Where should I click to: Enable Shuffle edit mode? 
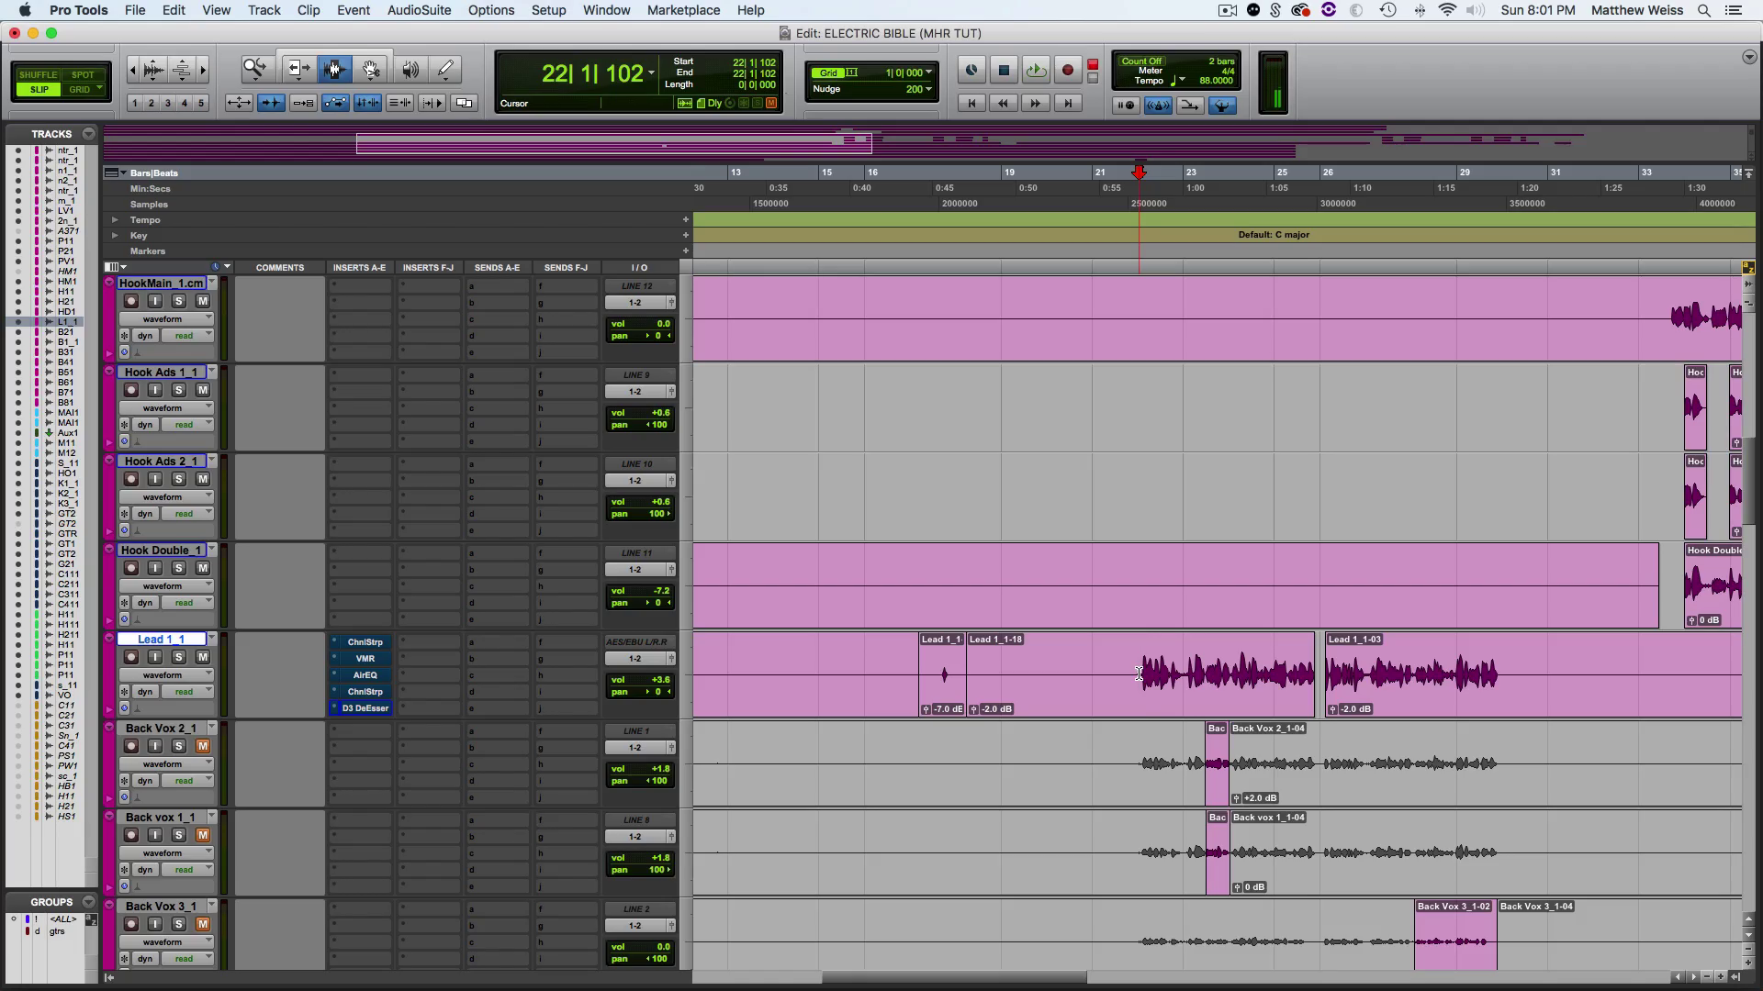pyautogui.click(x=39, y=74)
